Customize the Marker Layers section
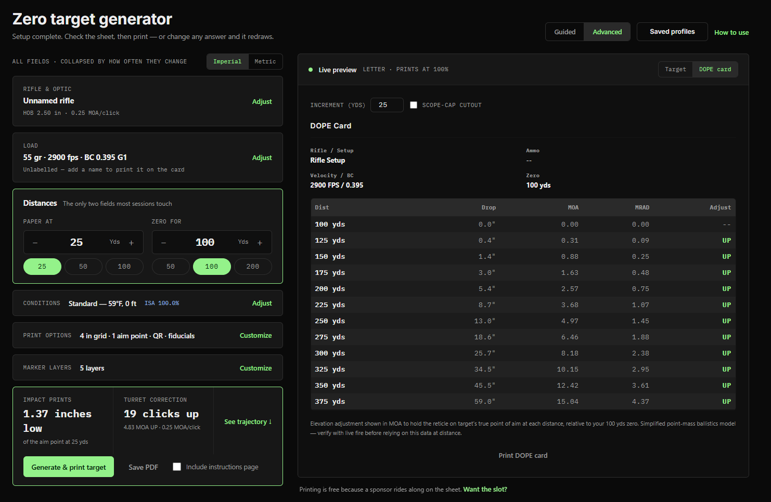 click(x=255, y=368)
